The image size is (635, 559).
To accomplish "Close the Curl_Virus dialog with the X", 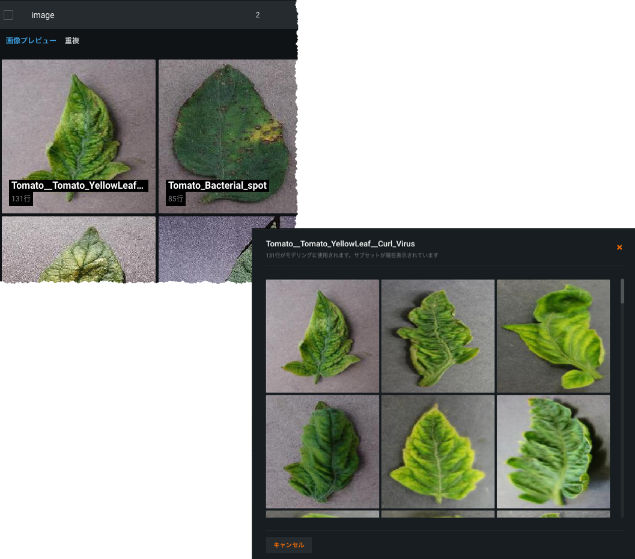I will (x=619, y=247).
